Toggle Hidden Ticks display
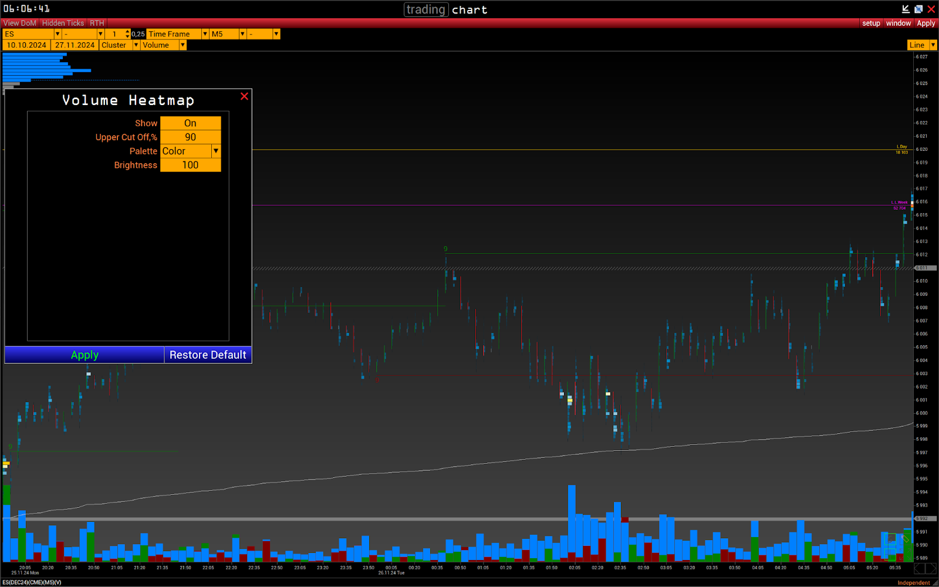 pyautogui.click(x=63, y=23)
